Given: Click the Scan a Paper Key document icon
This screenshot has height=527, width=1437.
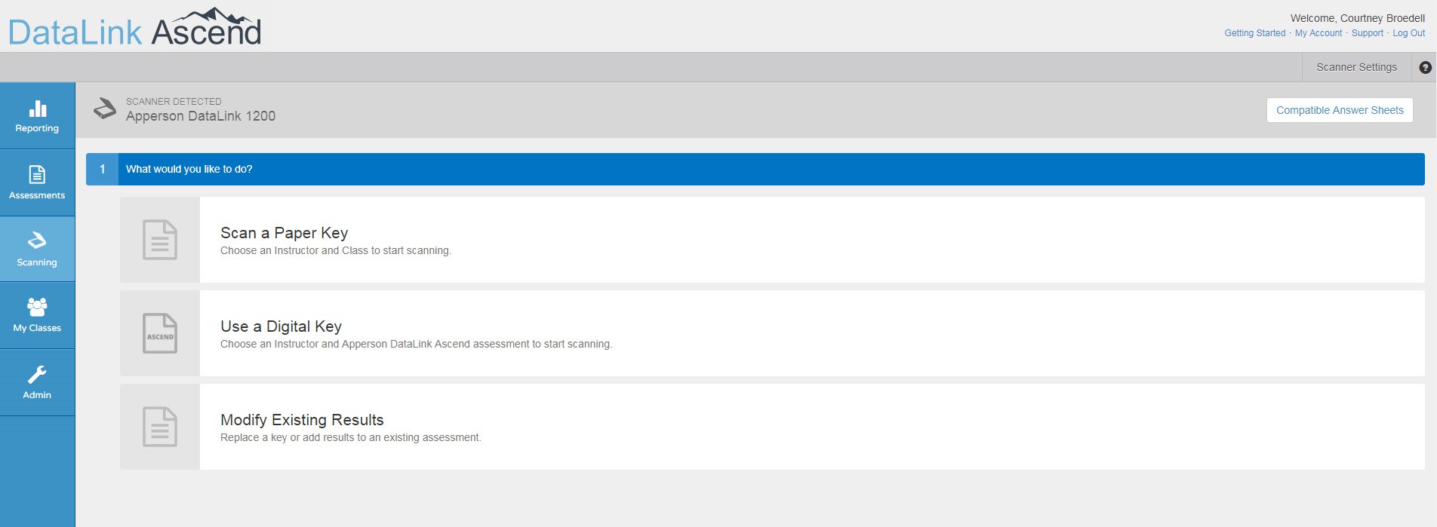Looking at the screenshot, I should [160, 240].
